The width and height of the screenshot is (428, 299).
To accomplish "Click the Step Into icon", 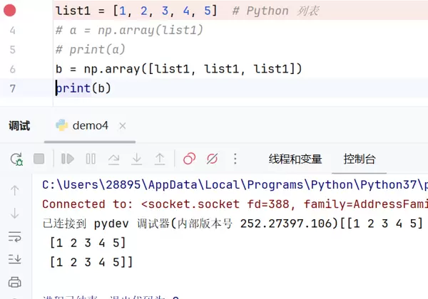I will click(x=136, y=159).
